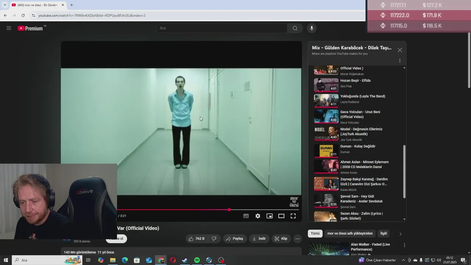Click the YouTube URL address bar
Image resolution: width=471 pixels, height=265 pixels.
coord(92,15)
